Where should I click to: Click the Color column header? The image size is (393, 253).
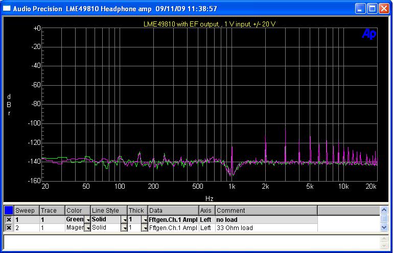pos(78,211)
